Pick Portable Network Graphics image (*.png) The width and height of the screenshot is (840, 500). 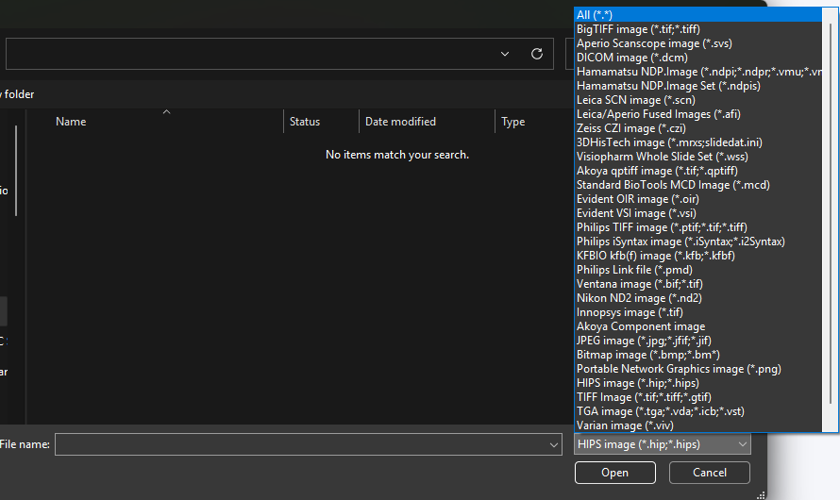pos(698,369)
